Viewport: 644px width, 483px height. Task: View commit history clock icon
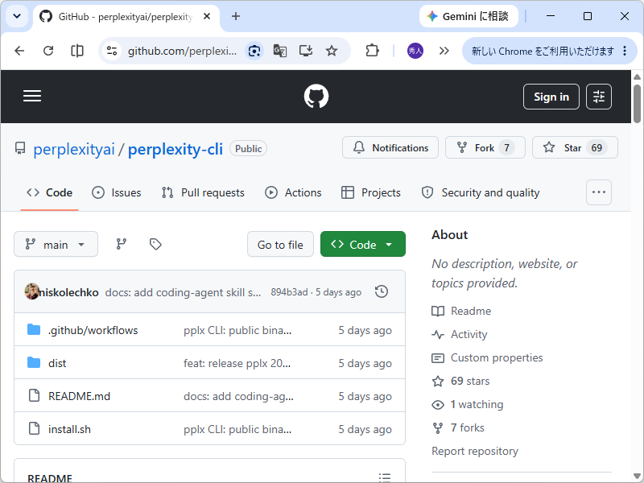382,291
